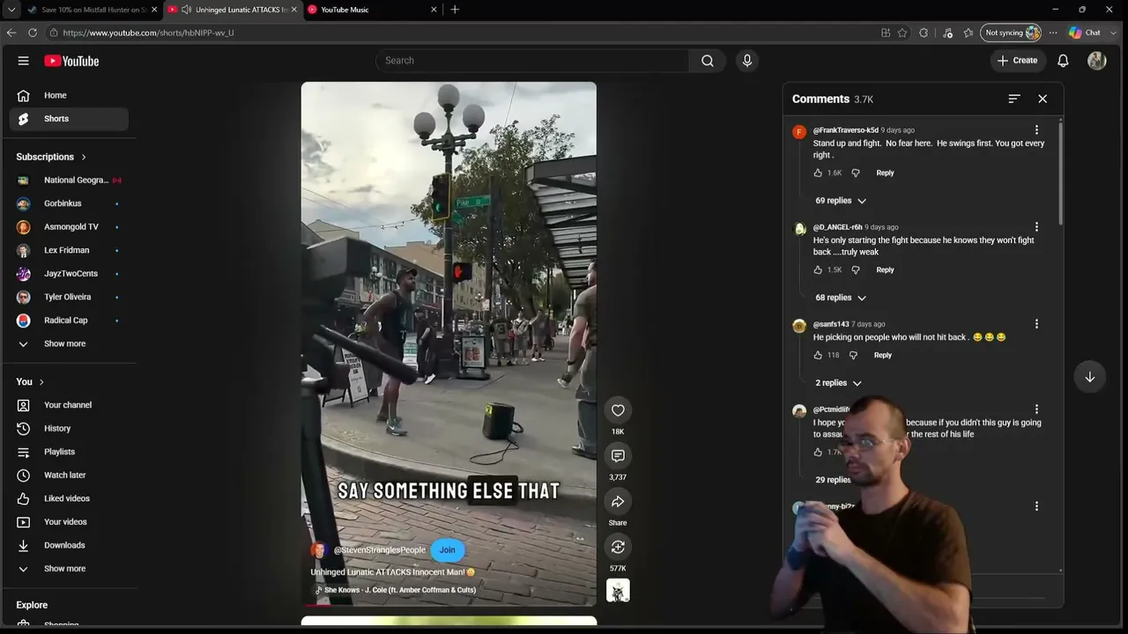Show more items under You section
This screenshot has width=1128, height=634.
coord(69,569)
